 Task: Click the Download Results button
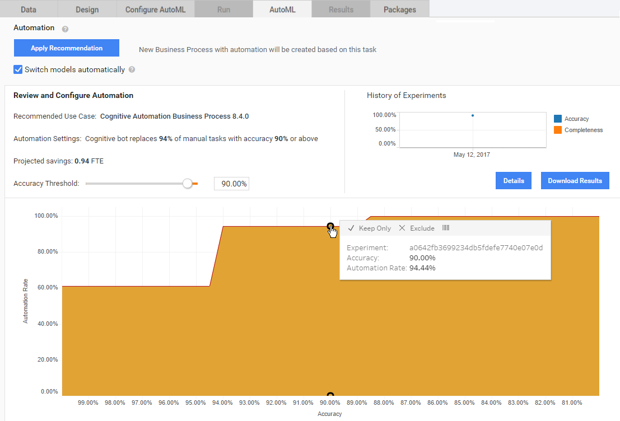click(575, 181)
